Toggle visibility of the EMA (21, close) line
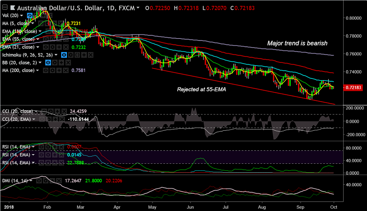 click(x=46, y=47)
